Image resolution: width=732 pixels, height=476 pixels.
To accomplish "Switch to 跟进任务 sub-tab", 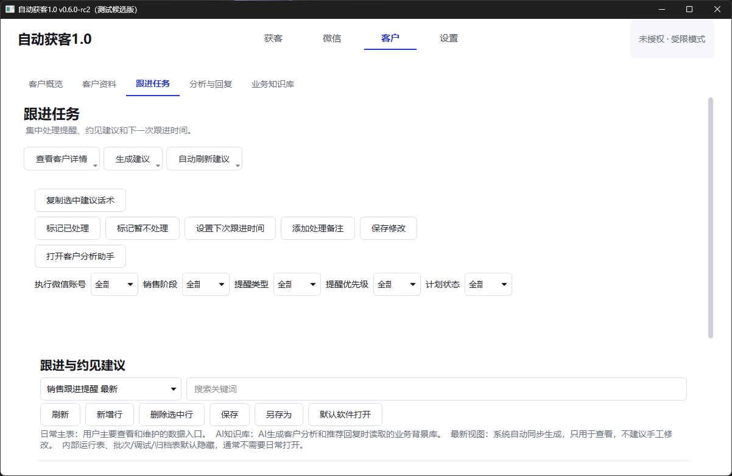I will tap(153, 84).
